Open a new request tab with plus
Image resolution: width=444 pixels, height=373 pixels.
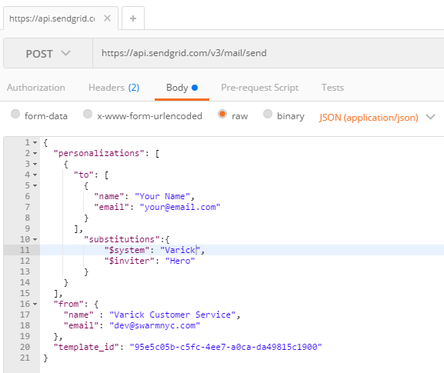click(133, 18)
